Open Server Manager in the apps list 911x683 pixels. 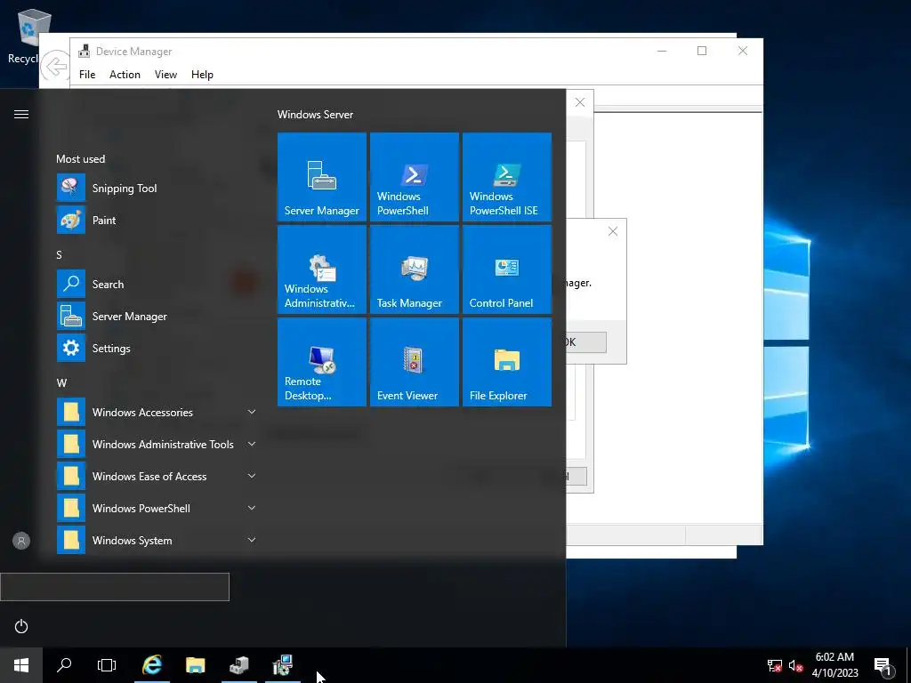click(157, 316)
